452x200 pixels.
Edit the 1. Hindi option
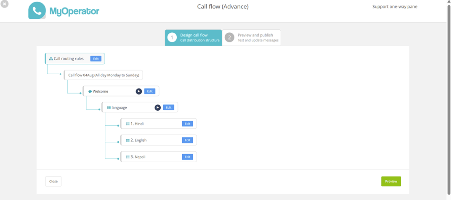click(187, 124)
